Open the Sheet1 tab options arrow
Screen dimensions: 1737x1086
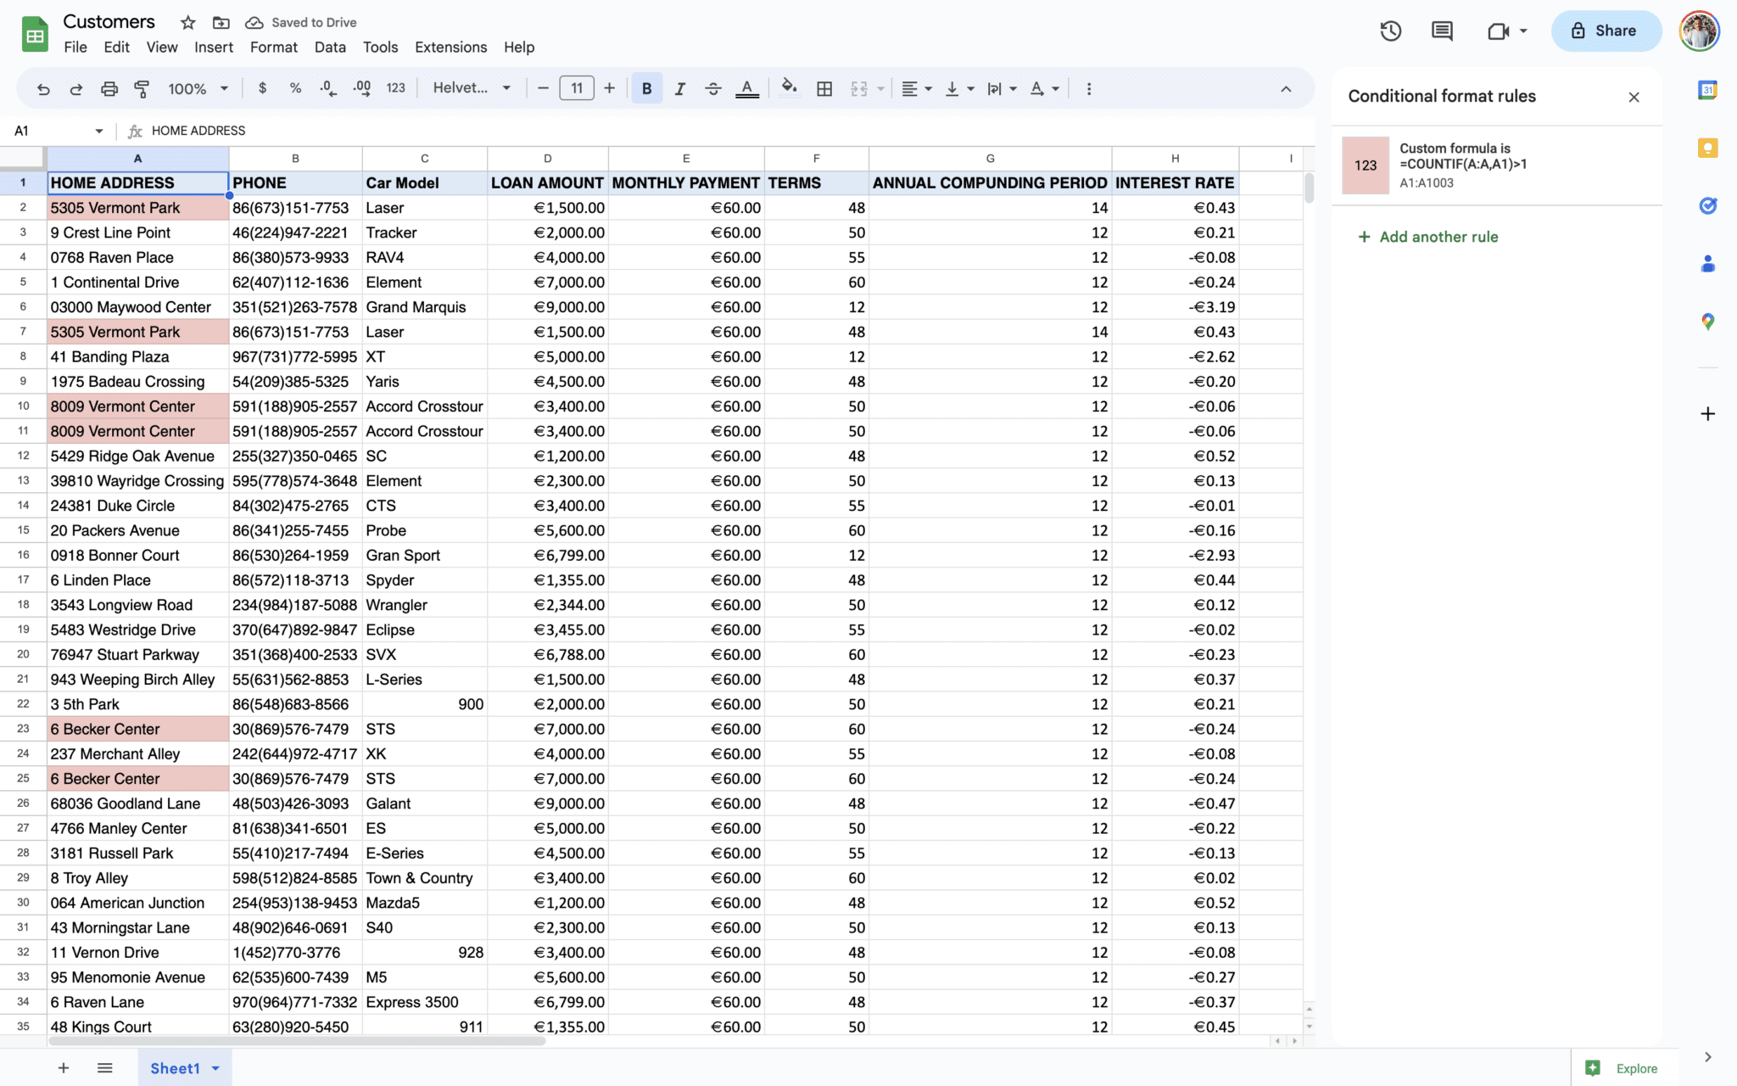[x=216, y=1068]
